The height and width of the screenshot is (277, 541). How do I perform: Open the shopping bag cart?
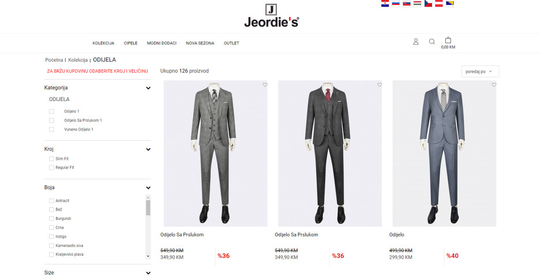tap(448, 40)
